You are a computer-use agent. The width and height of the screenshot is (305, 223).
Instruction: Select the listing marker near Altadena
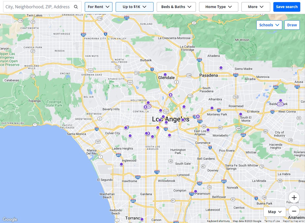click(x=221, y=68)
